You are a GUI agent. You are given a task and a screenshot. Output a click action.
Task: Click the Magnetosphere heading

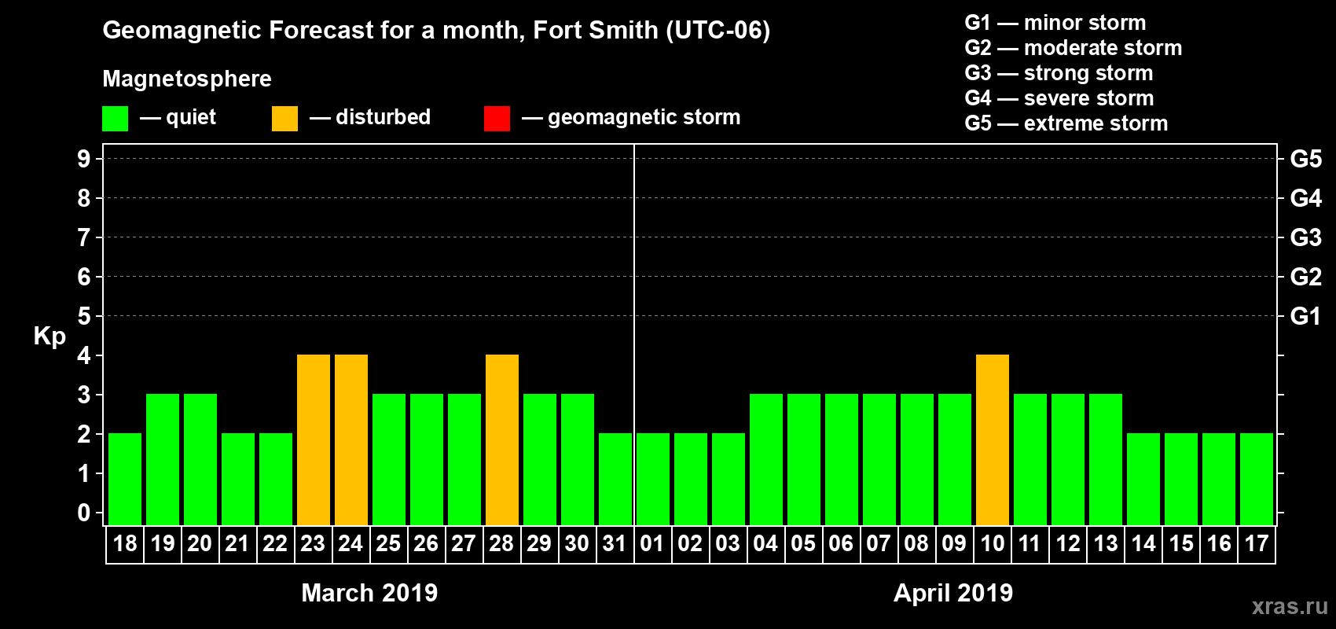pos(187,79)
